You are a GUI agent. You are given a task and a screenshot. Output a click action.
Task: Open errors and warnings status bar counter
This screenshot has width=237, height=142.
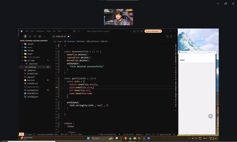click(64, 134)
